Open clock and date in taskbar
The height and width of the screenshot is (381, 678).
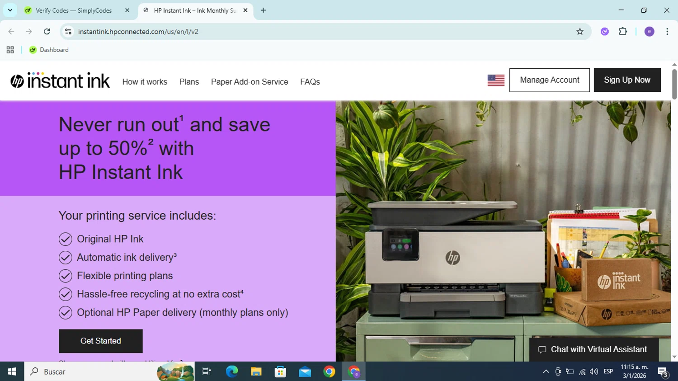635,372
